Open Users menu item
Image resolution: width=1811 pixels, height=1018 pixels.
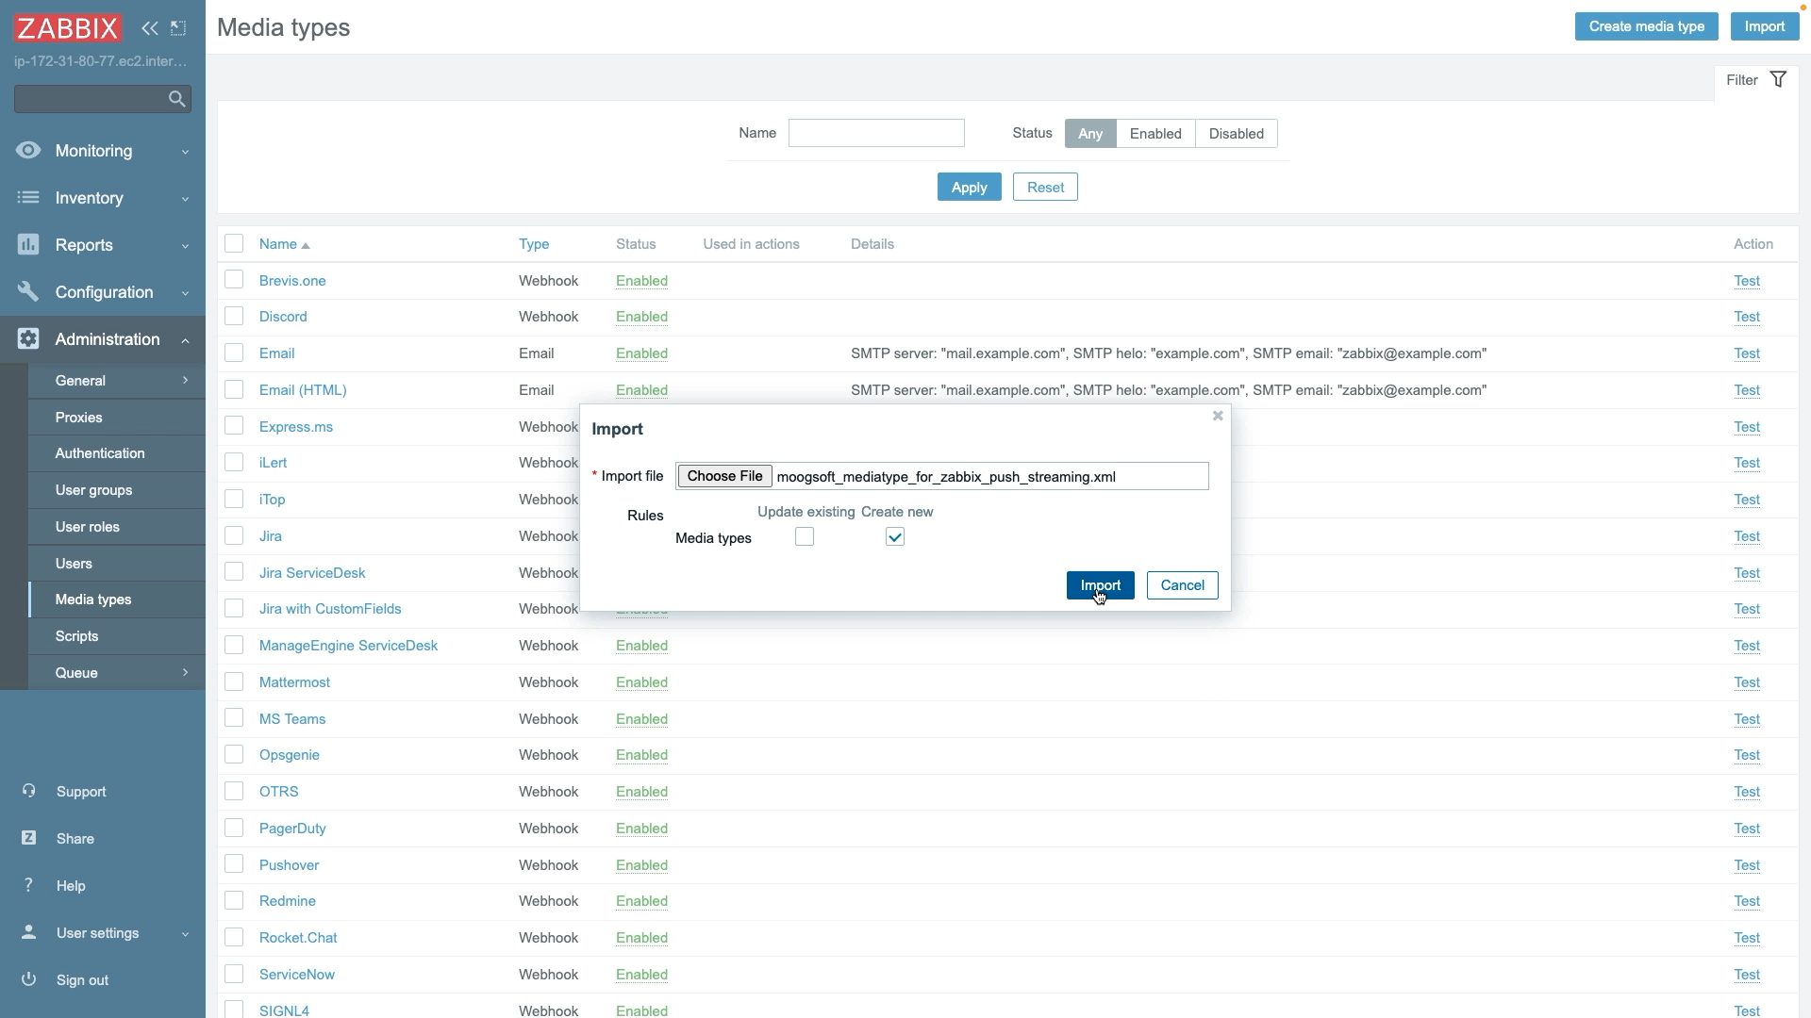coord(117,564)
